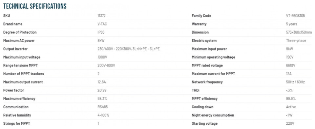Select the Three-phase electric system value
The width and height of the screenshot is (315, 129).
coord(296,41)
